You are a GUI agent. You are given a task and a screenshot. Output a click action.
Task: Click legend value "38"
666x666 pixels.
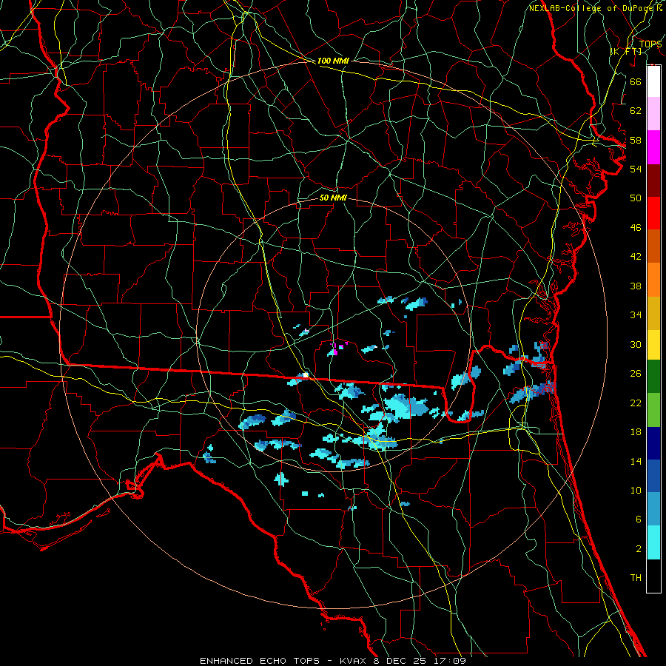(x=636, y=286)
